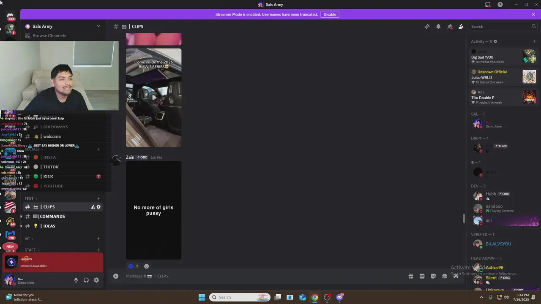This screenshot has width=541, height=304.
Task: Open the Big Sad 1900 activity card
Action: [503, 57]
